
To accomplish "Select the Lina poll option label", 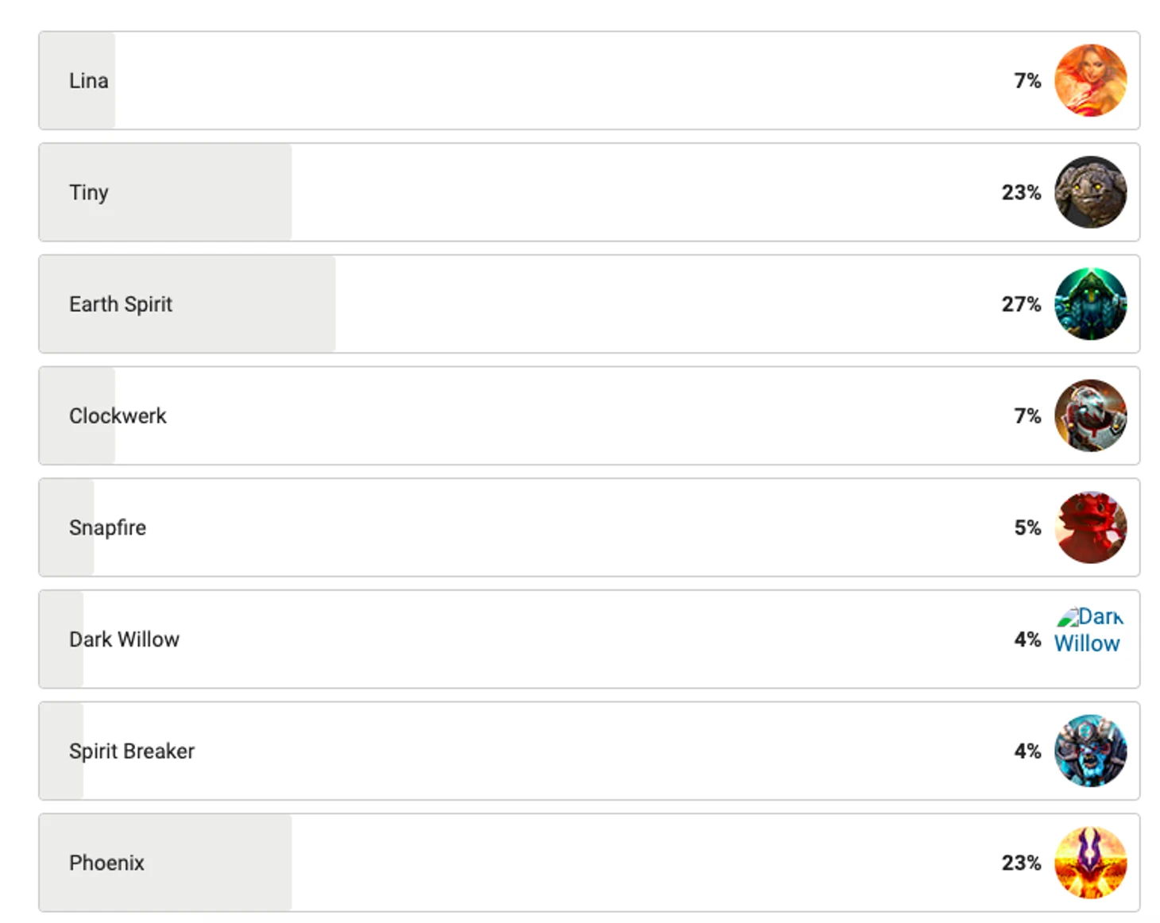I will pyautogui.click(x=88, y=81).
